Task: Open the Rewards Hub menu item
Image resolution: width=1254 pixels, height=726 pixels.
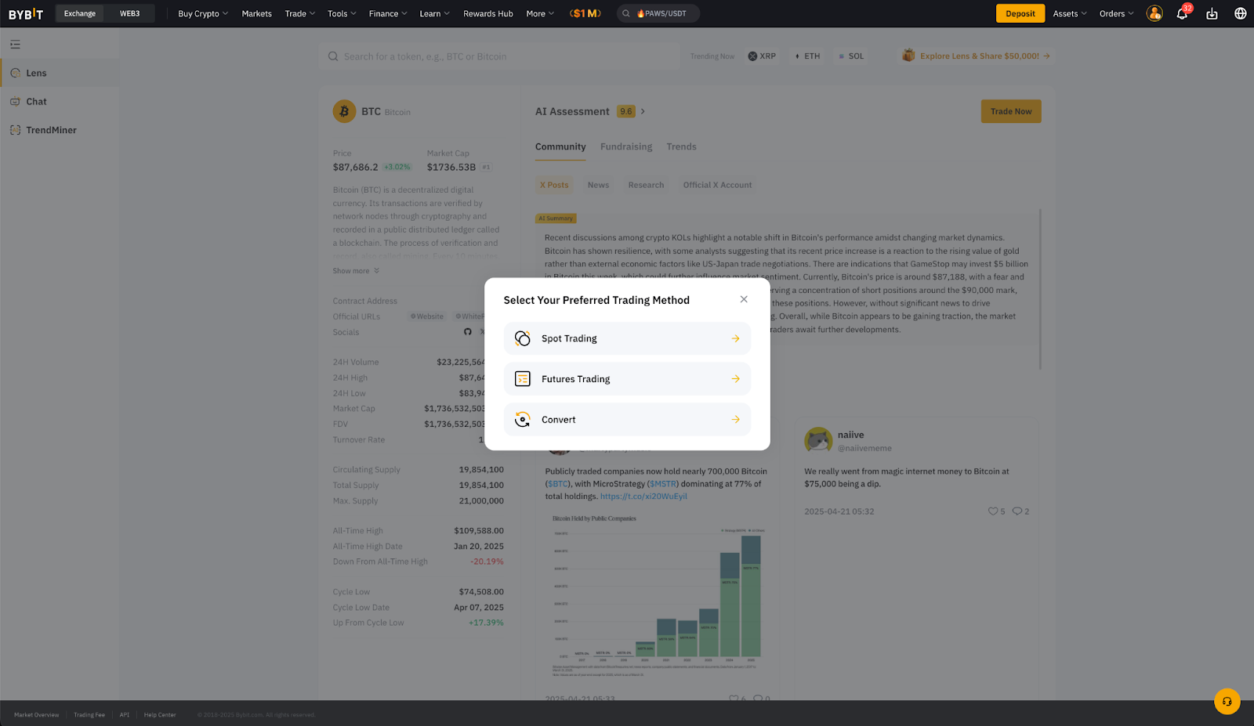Action: 488,13
